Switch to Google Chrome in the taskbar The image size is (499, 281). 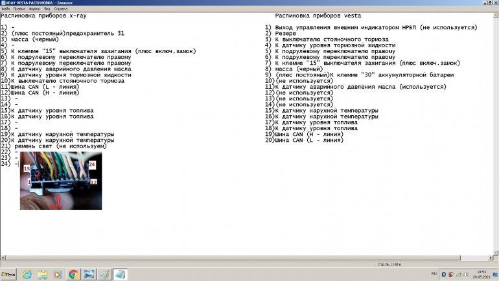73,275
